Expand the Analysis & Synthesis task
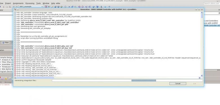Image resolution: width=220 pixels, height=105 pixels. 0,60
